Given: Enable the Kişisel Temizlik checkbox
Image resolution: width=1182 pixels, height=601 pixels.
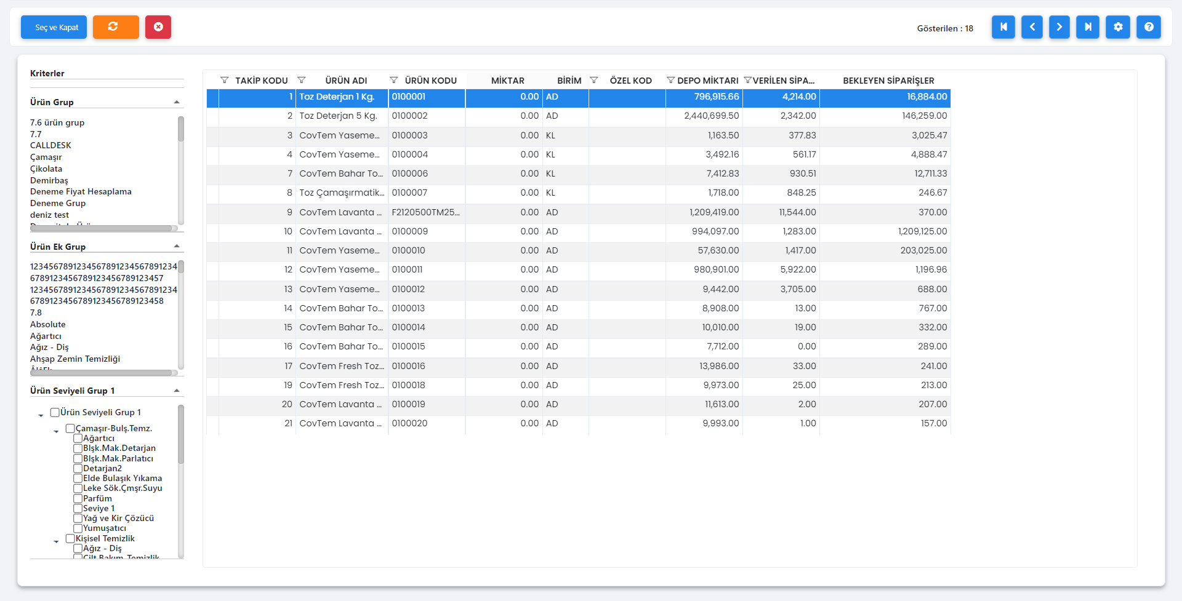Looking at the screenshot, I should click(x=70, y=539).
